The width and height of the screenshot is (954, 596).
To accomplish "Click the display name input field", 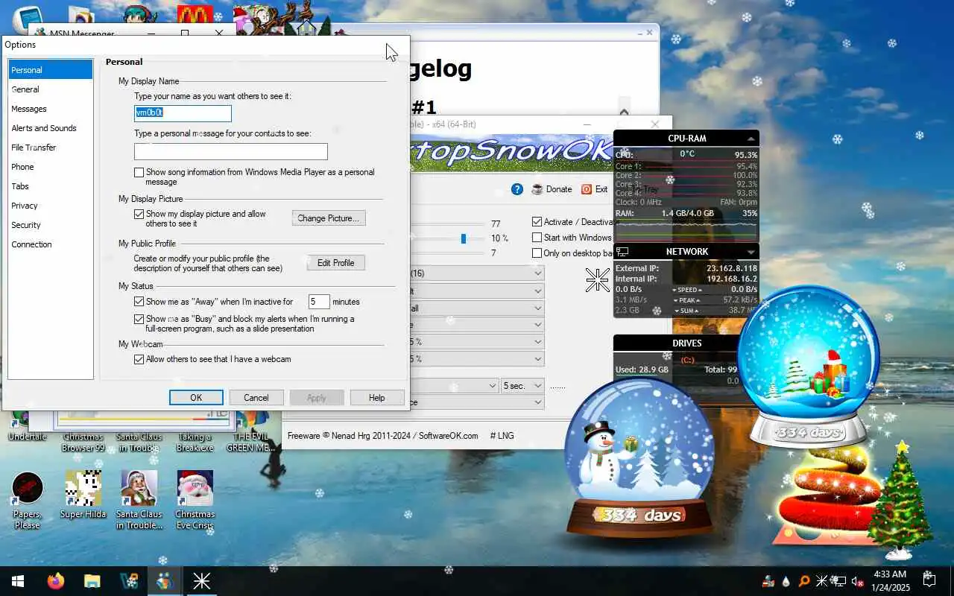I will click(x=183, y=113).
